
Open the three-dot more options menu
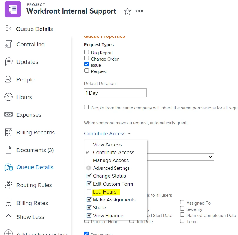coord(139,11)
